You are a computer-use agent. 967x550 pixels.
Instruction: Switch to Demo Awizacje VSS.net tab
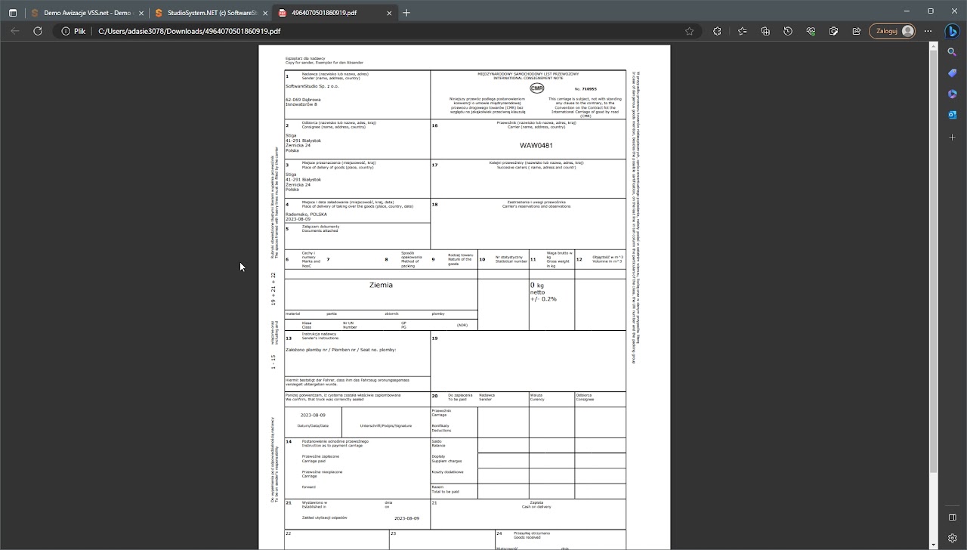click(x=85, y=13)
